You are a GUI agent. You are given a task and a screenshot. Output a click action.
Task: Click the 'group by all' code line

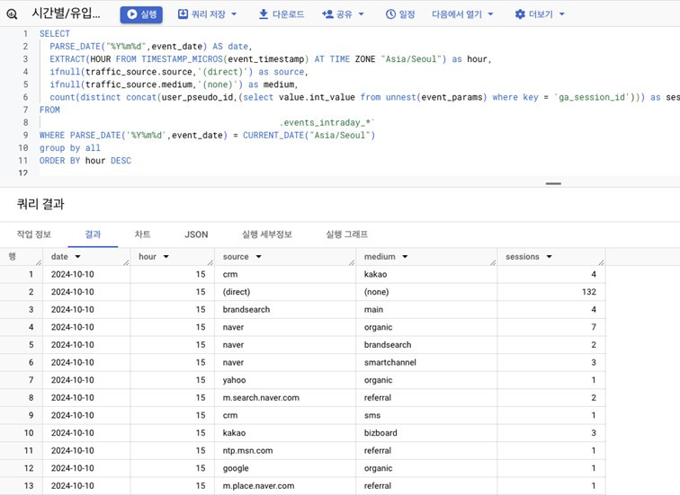click(70, 148)
